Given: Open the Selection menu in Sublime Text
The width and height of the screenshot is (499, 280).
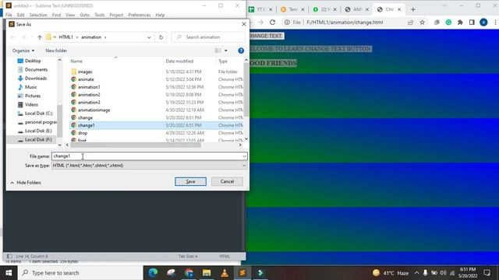Looking at the screenshot, I should (38, 15).
